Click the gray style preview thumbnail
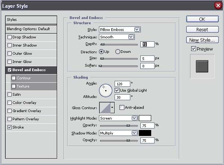This screenshot has height=165, width=224. (202, 66)
